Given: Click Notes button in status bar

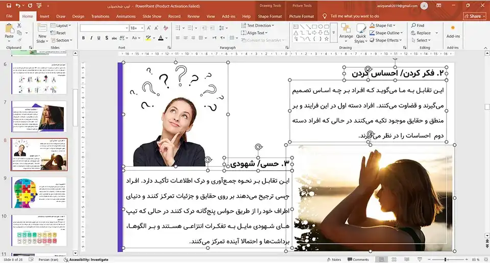Looking at the screenshot, I should pyautogui.click(x=334, y=259).
